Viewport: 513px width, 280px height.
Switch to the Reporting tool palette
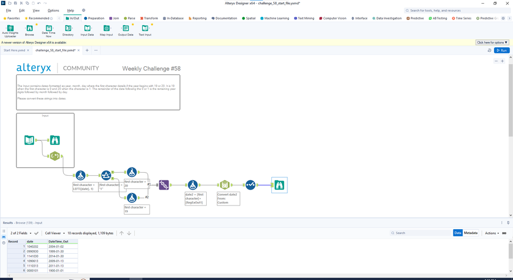point(197,18)
